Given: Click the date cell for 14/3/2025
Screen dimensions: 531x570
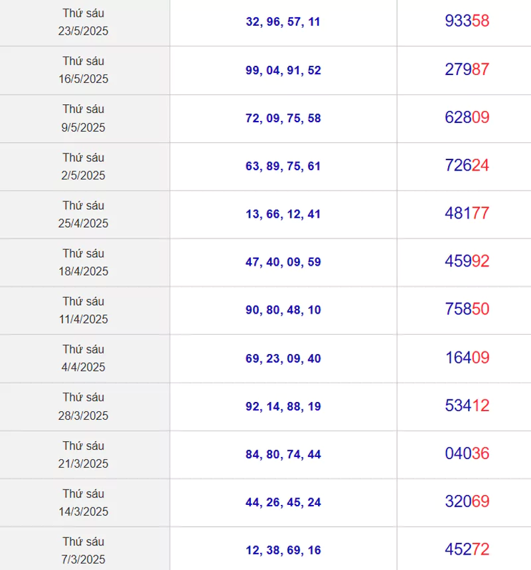Looking at the screenshot, I should [x=84, y=503].
